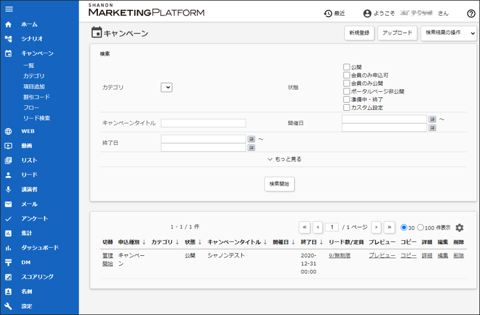Open the シナリオ sidebar menu
Screen dimensions: 480x315
32,39
